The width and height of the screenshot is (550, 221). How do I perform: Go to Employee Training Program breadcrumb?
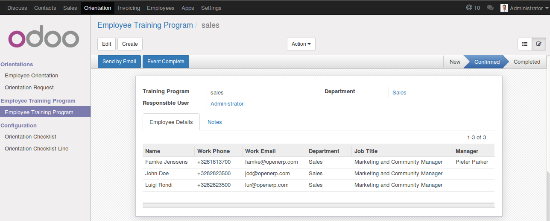(145, 25)
